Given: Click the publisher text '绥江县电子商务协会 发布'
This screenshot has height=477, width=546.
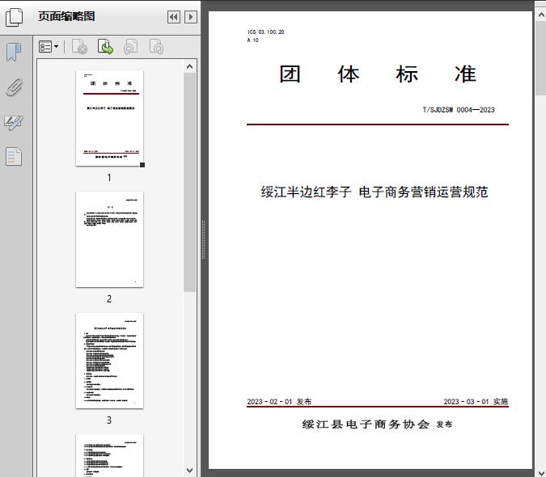Looking at the screenshot, I should coord(377,424).
